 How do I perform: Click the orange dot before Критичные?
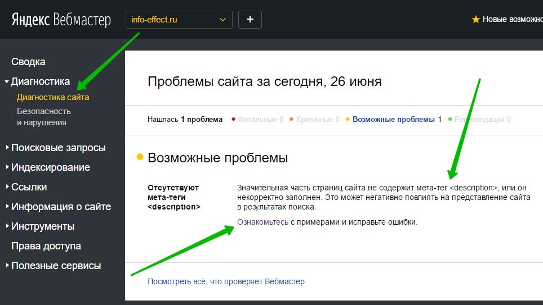click(x=291, y=119)
